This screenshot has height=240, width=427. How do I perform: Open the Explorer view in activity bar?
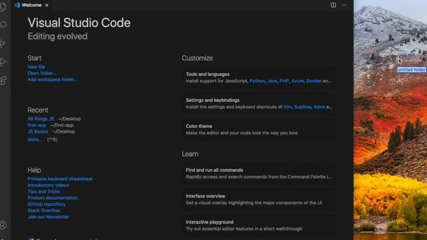click(3, 7)
